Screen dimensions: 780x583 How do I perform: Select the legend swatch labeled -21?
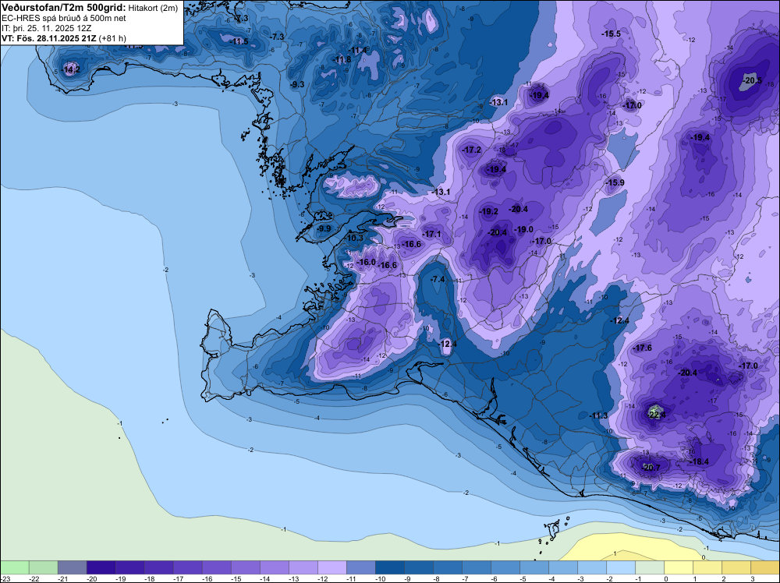72,567
